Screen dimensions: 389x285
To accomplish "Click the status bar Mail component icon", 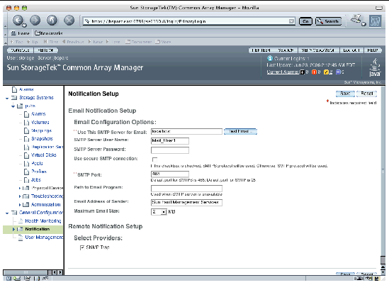I will (17, 279).
